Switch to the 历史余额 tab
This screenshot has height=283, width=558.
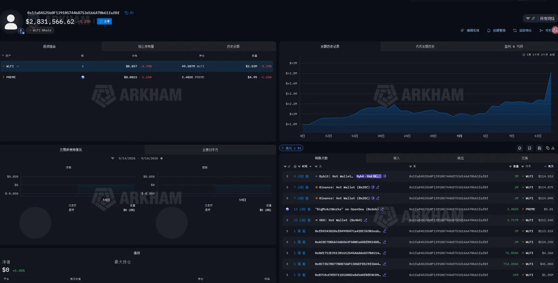click(233, 47)
